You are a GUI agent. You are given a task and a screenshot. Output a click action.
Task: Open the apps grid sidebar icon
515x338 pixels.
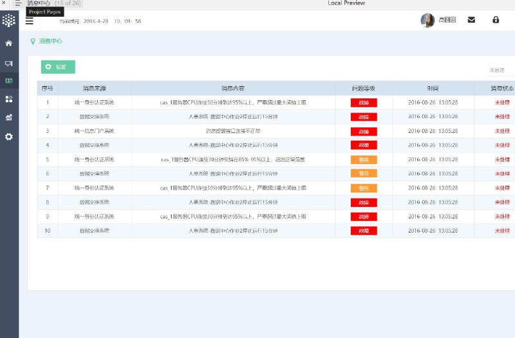tap(9, 99)
